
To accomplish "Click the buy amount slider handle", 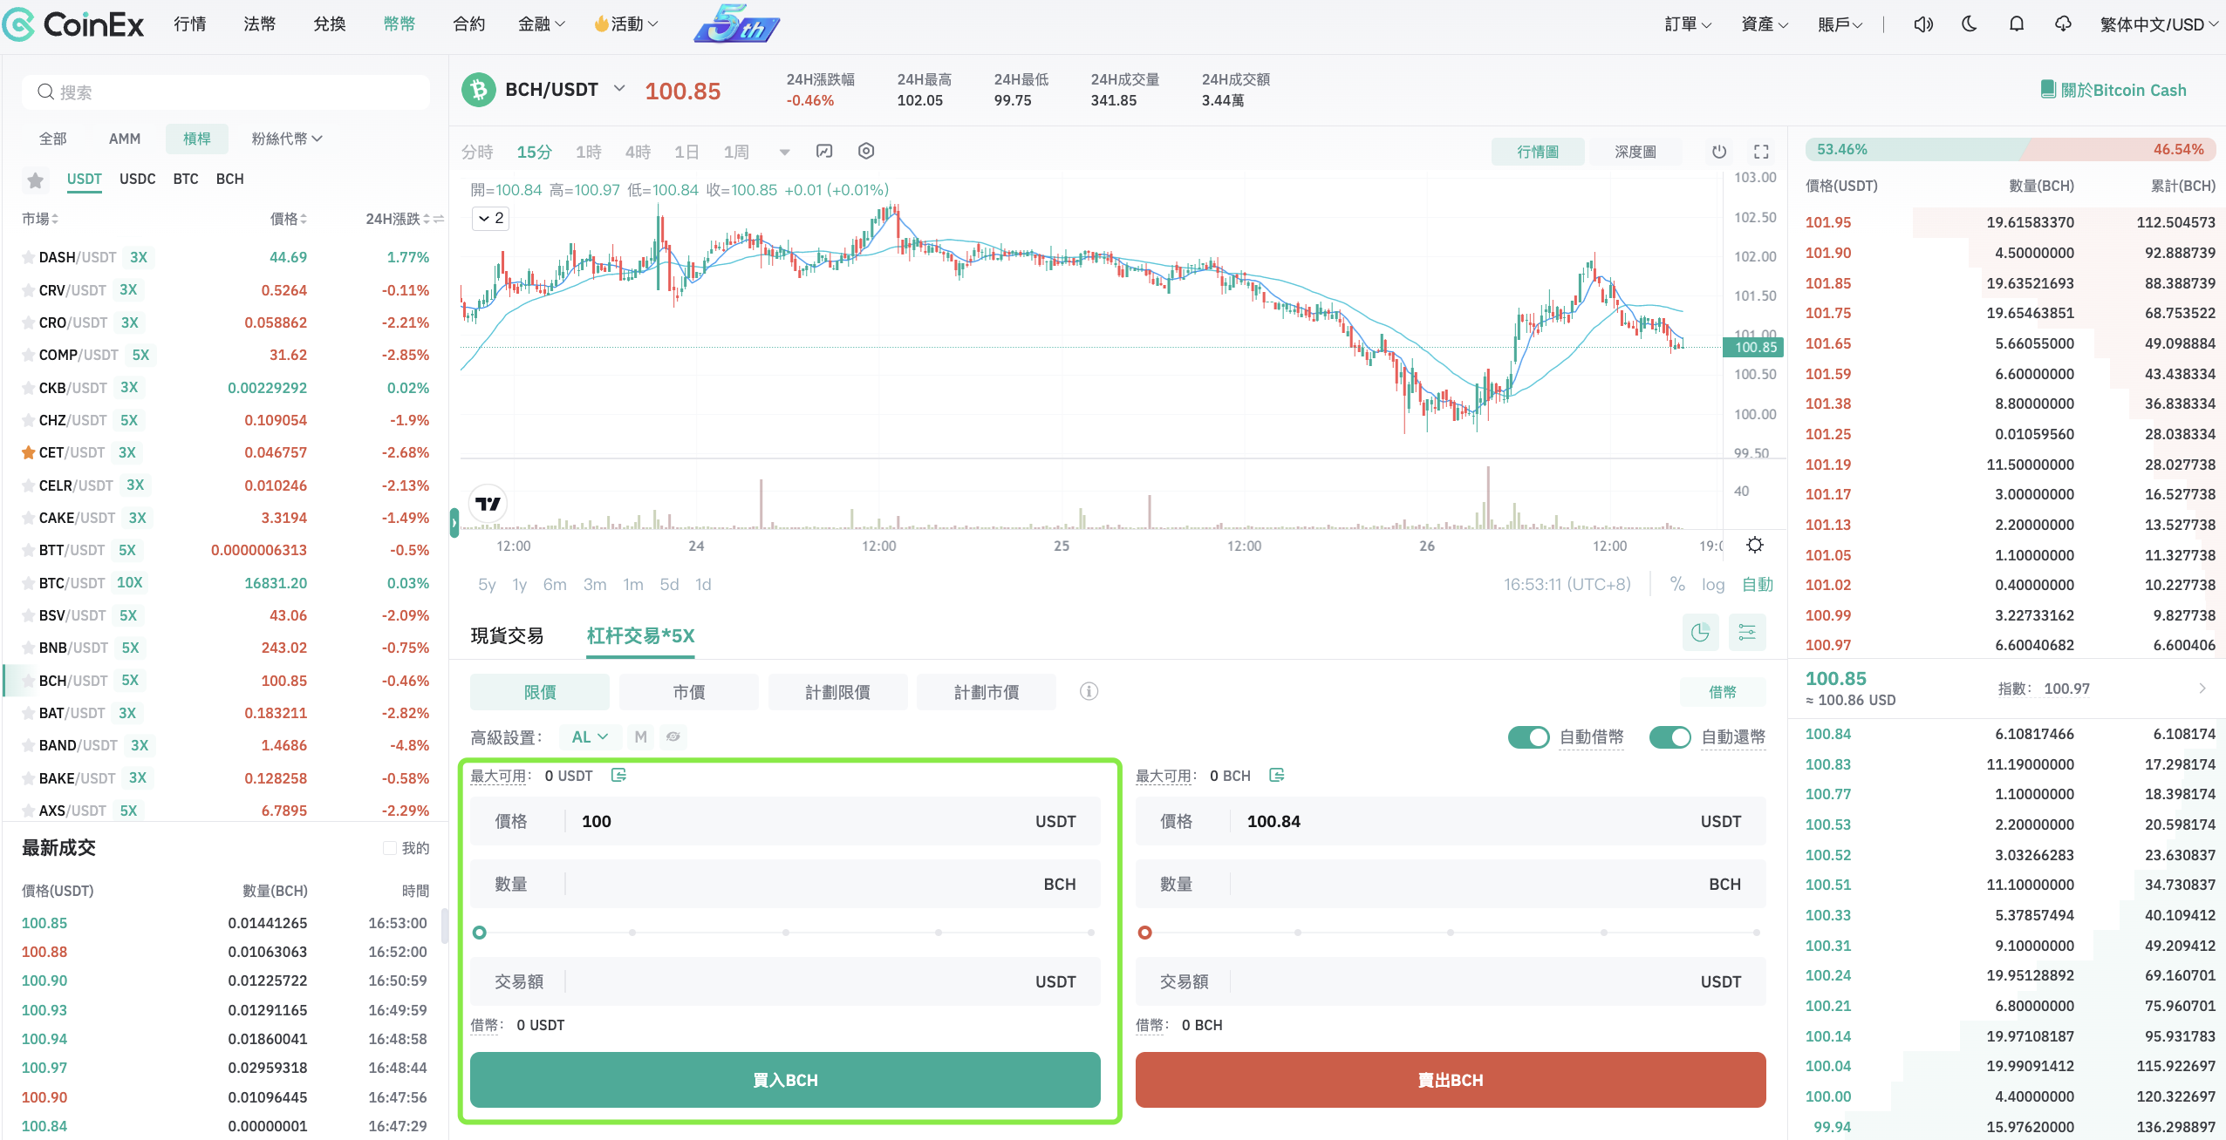I will click(479, 933).
